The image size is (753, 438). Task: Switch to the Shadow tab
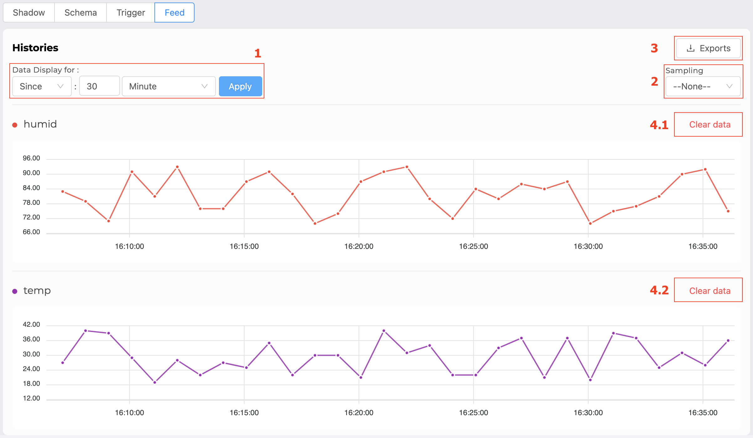29,13
